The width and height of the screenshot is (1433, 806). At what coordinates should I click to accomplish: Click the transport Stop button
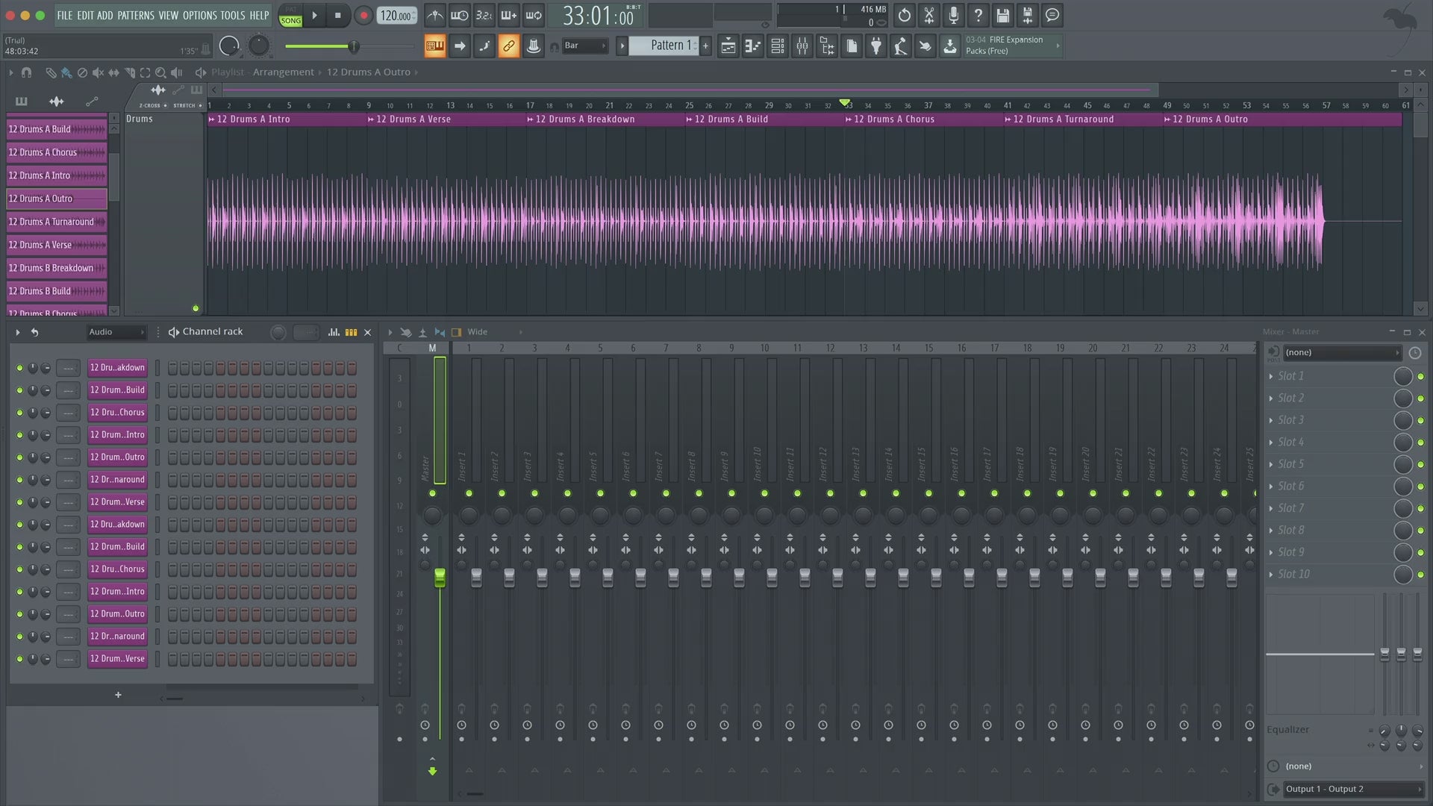(x=338, y=15)
